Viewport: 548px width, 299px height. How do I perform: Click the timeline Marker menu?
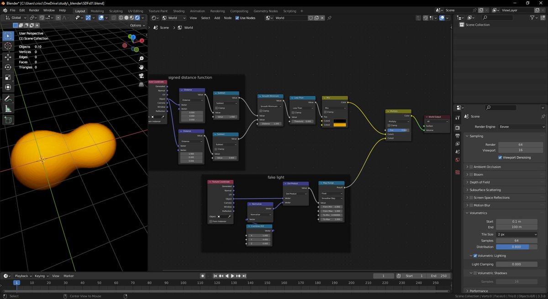tap(69, 276)
